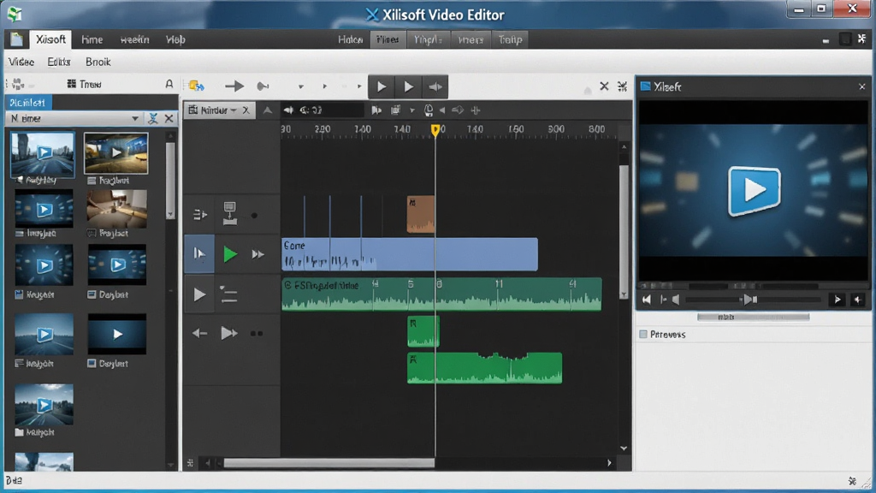This screenshot has width=876, height=493.
Task: Click skip-to-start button in preview panel
Action: coord(647,300)
